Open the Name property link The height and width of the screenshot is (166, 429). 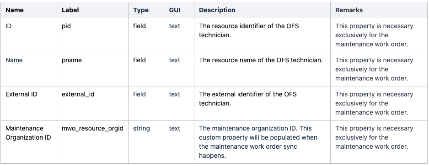pos(14,60)
